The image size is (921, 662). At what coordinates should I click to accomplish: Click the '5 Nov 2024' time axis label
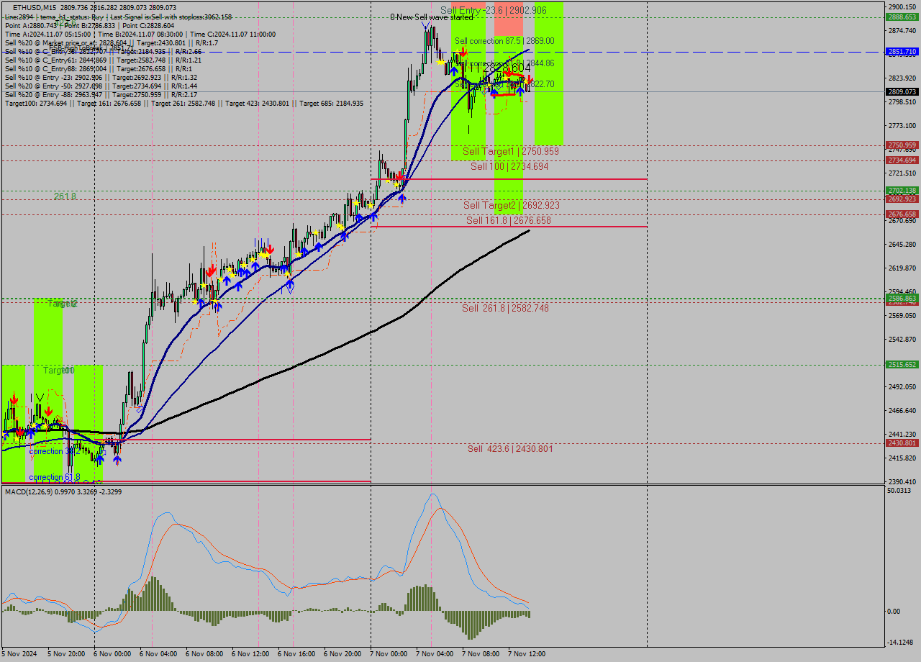point(19,654)
